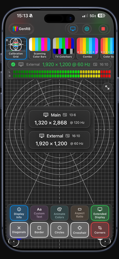Click the External 1,920 × 1,200 status text

pos(58,64)
